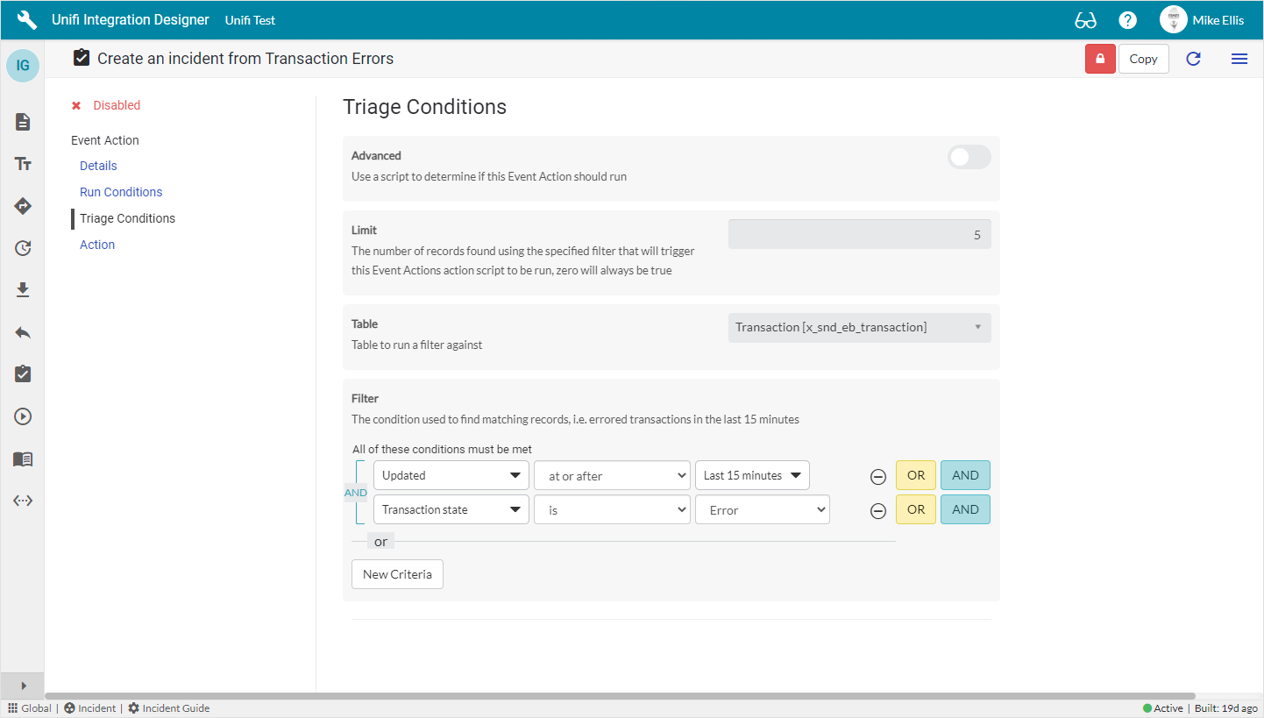
Task: Click the Limit number input field
Action: (x=859, y=235)
